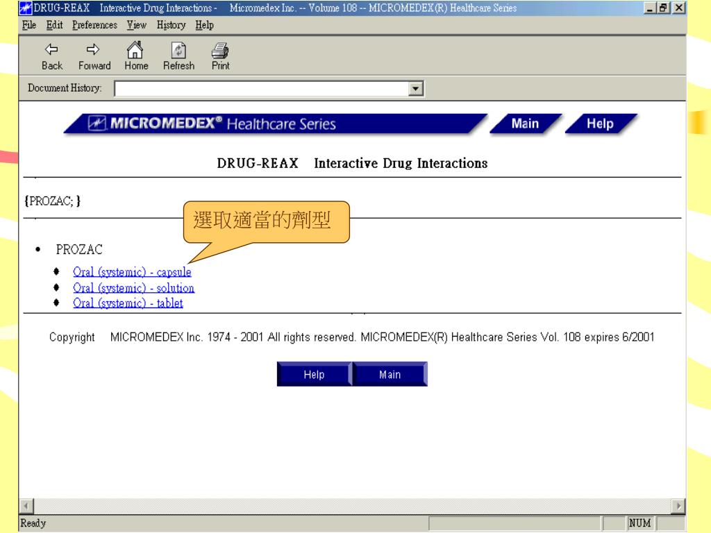Expand the Document History dropdown arrow
Viewport: 711px width, 533px height.
[x=415, y=88]
